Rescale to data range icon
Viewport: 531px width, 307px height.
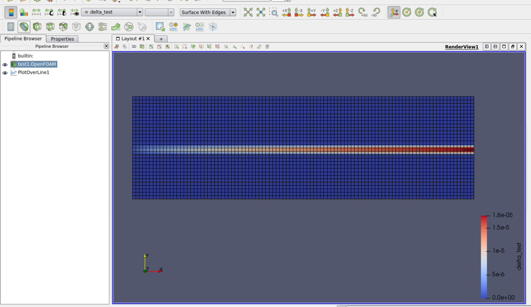pos(36,12)
